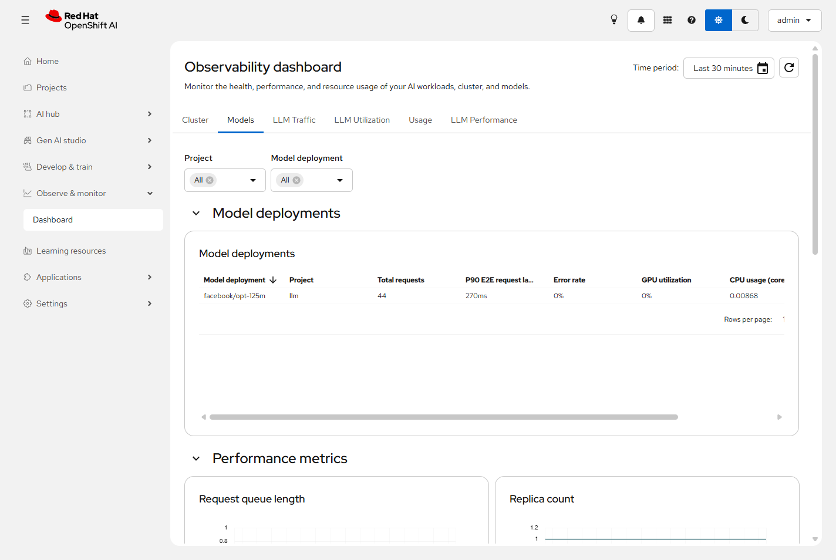836x560 pixels.
Task: Open the Project filter dropdown
Action: click(x=253, y=180)
